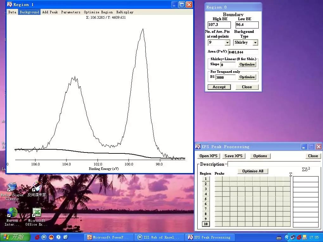
Task: Click the Options button
Action: tap(260, 156)
